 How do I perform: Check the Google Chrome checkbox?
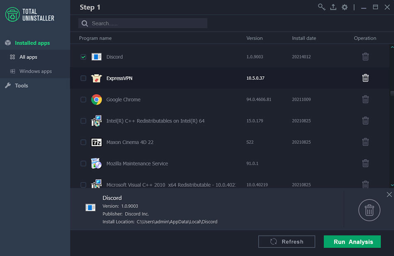click(83, 99)
